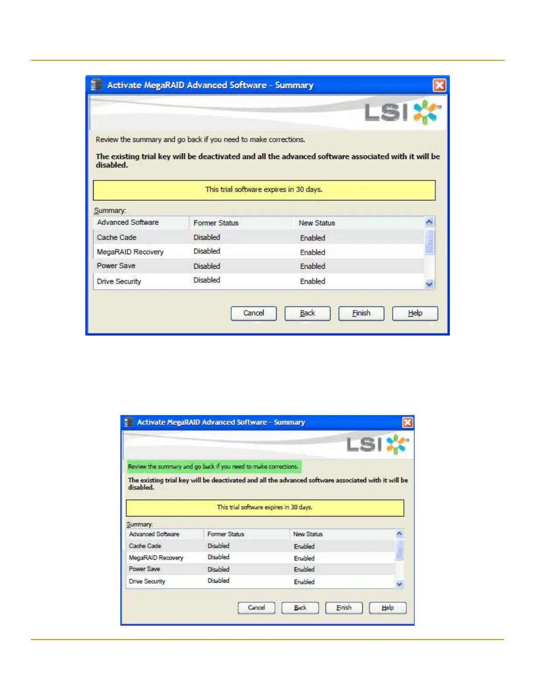535x692 pixels.
Task: Select MegaRAID Recovery row in upper table
Action: [x=259, y=252]
